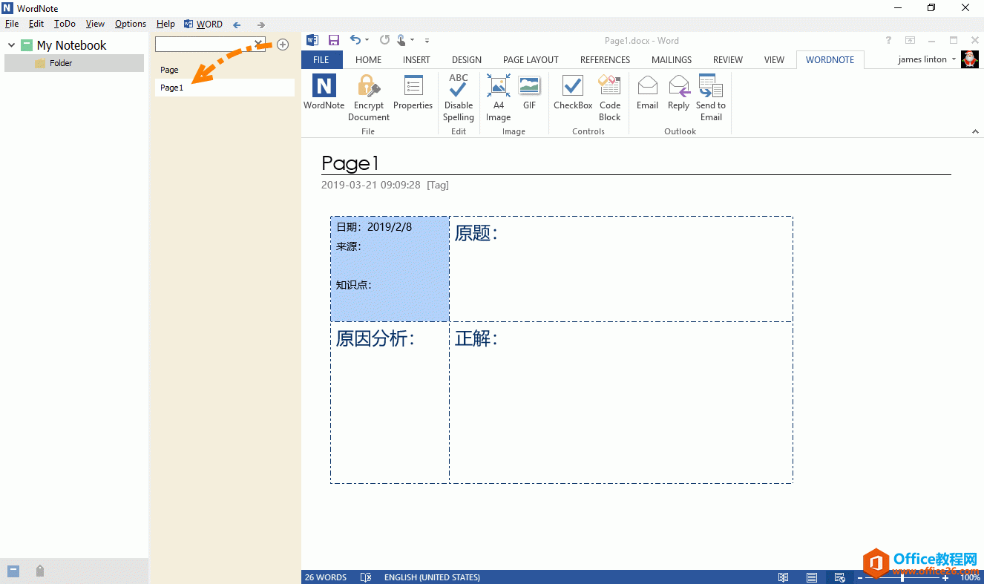This screenshot has width=984, height=584.
Task: Open the ToDo menu
Action: click(x=65, y=24)
